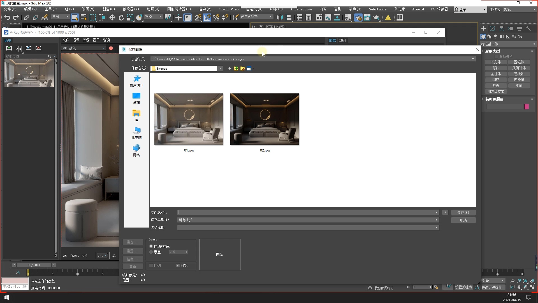Click This PC sidebar icon

(136, 133)
